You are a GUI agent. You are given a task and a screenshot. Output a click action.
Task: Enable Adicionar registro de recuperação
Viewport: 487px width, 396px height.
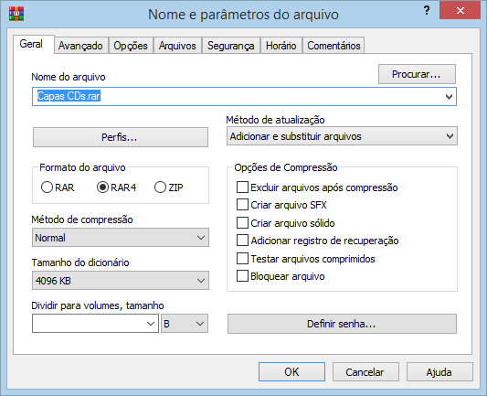tap(242, 241)
